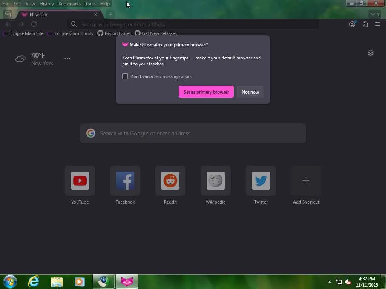Open Report Issues bookmark
Image resolution: width=386 pixels, height=289 pixels.
click(114, 33)
